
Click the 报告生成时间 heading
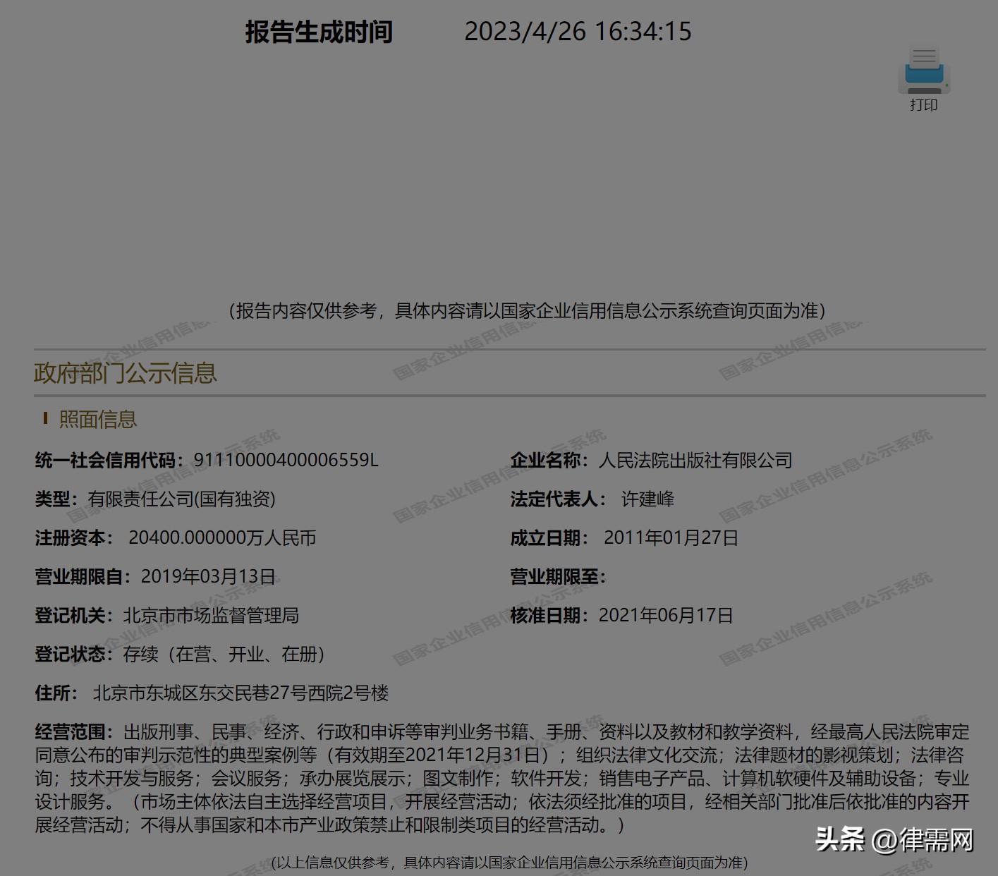(319, 32)
